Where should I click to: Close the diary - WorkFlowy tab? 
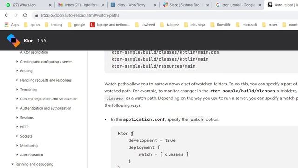[155, 5]
